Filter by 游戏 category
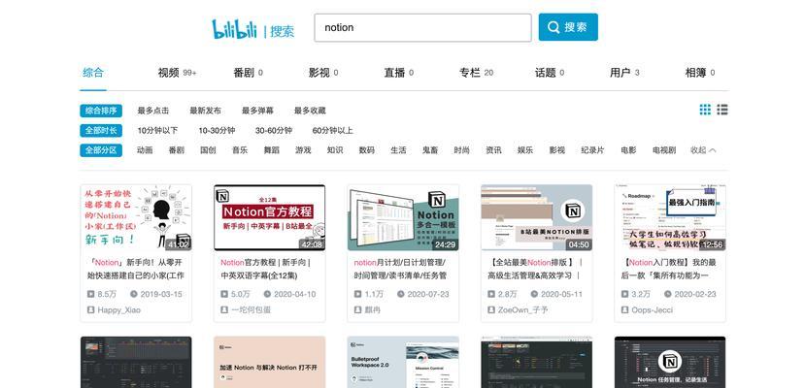This screenshot has width=805, height=388. click(x=303, y=150)
